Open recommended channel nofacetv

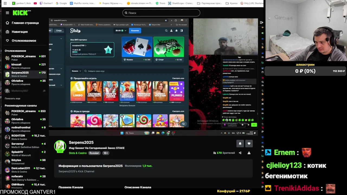[25, 178]
